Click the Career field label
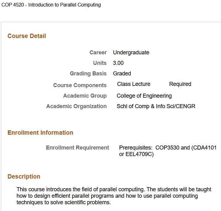The height and width of the screenshot is (211, 221). [98, 53]
